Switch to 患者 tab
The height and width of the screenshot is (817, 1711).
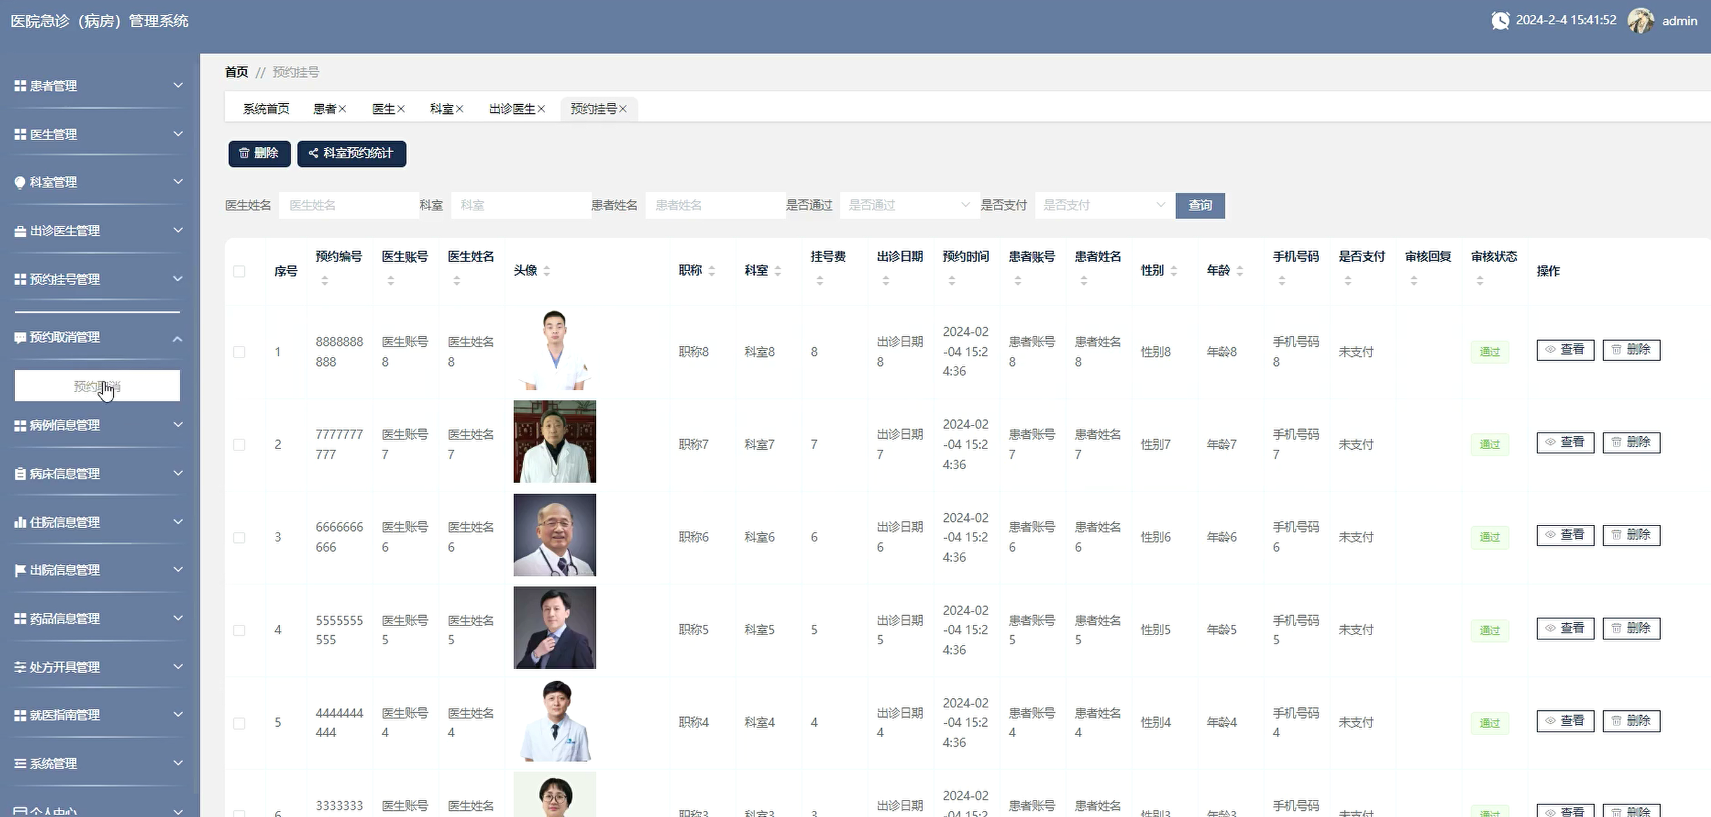point(325,109)
